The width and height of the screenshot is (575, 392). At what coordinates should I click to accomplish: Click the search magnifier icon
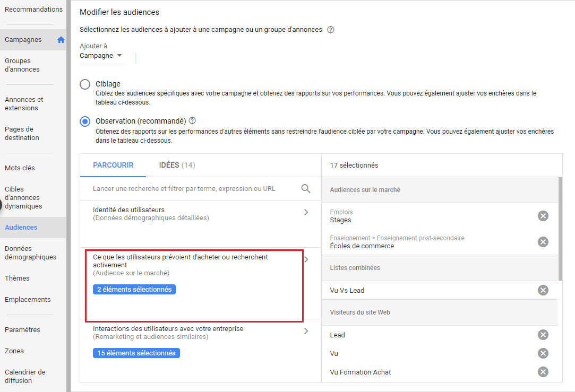(x=306, y=188)
